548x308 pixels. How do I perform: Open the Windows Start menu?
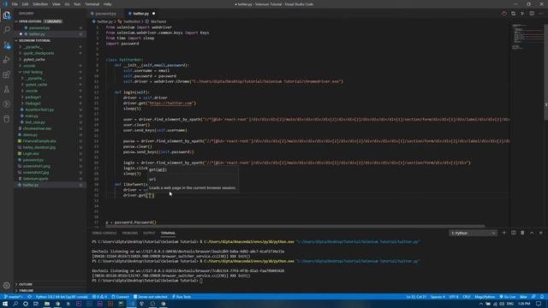[x=5, y=304]
